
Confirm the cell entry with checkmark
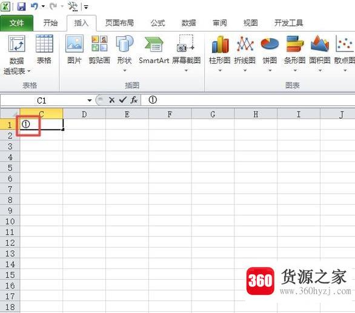coord(122,99)
